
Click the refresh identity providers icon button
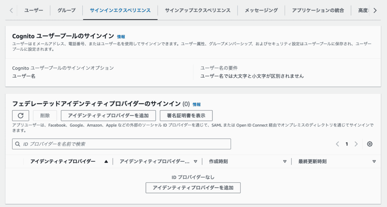click(20, 115)
